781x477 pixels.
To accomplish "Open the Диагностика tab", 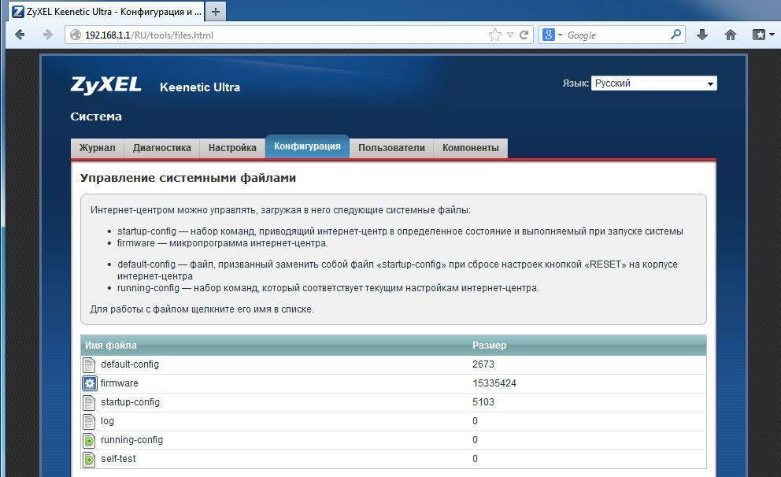I will [x=161, y=148].
